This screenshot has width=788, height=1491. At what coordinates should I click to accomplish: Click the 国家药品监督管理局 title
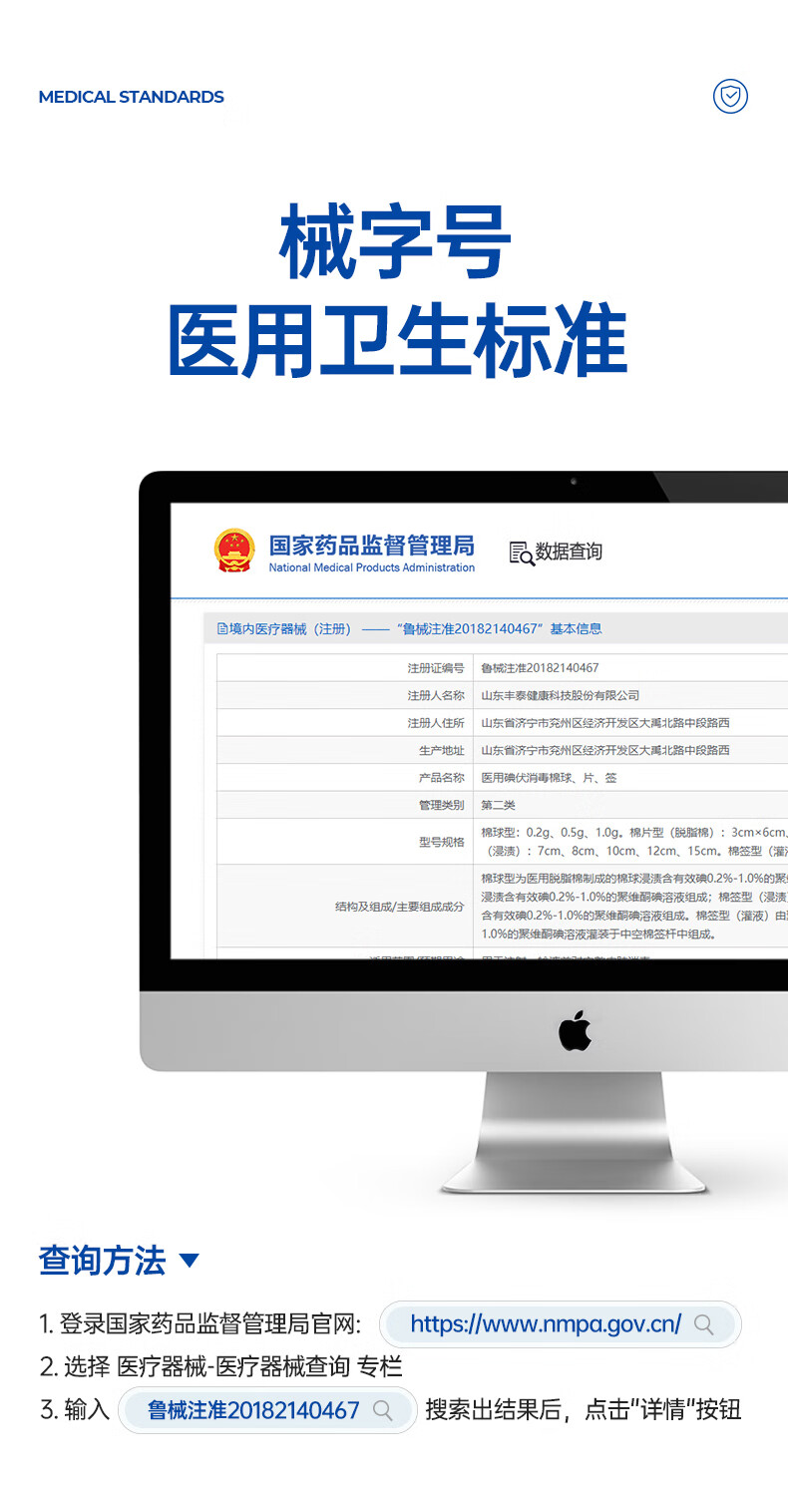tap(372, 545)
